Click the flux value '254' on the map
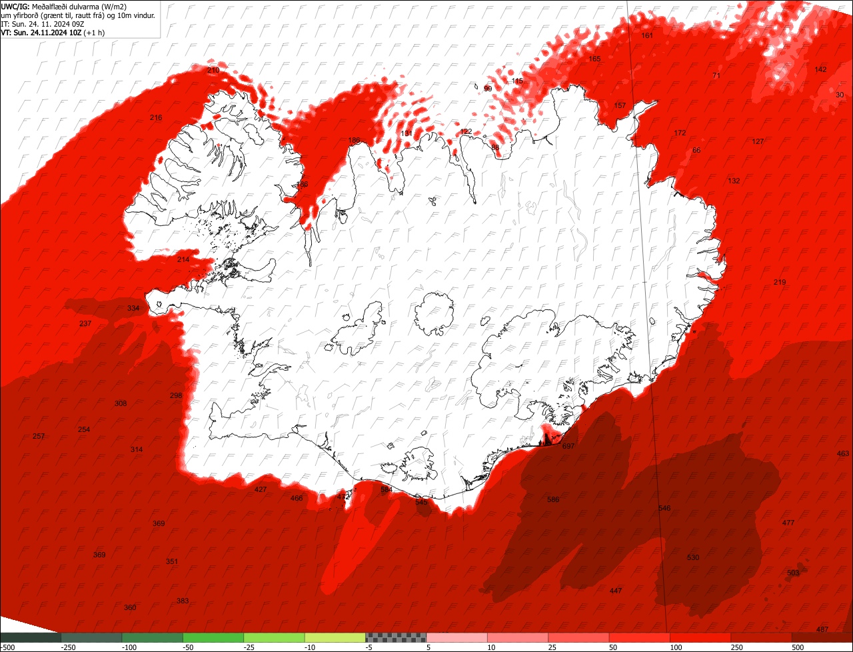 (84, 429)
